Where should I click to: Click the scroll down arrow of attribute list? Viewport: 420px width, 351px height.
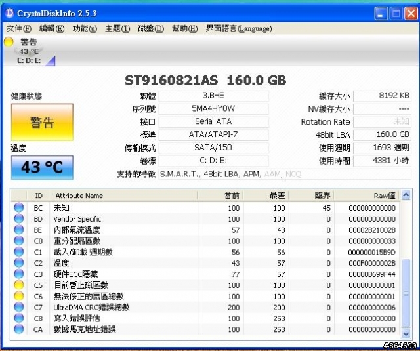pos(406,333)
